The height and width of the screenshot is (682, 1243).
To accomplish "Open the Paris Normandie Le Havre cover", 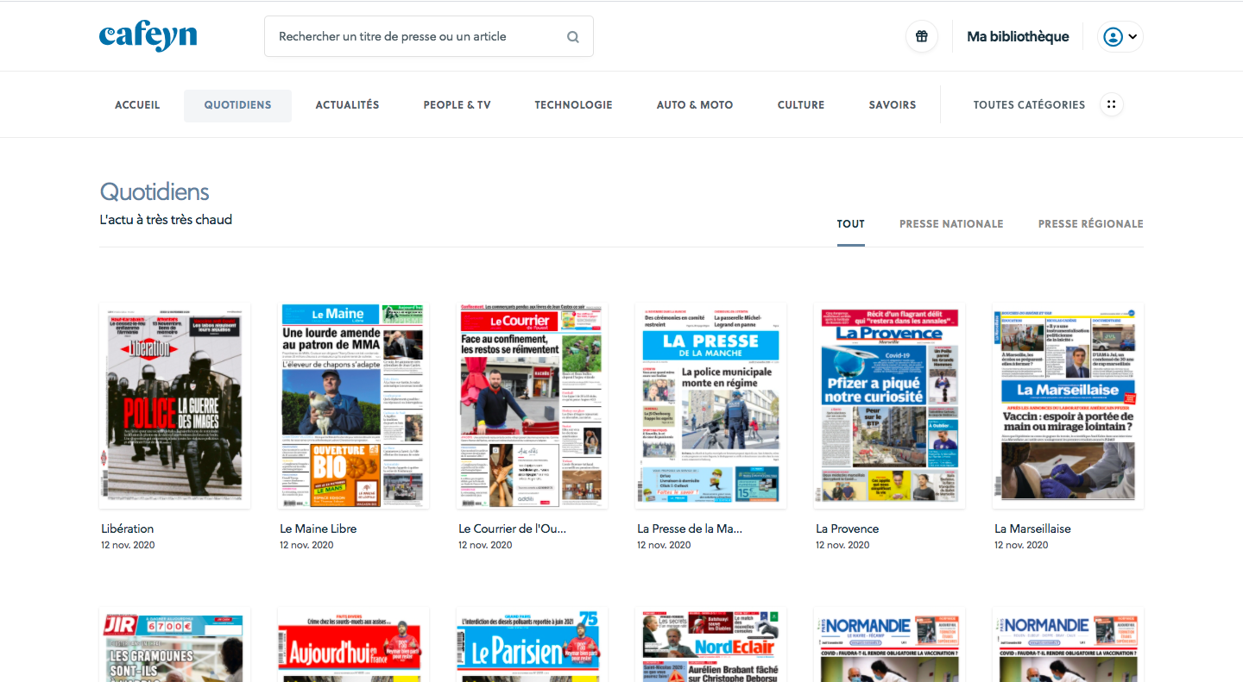I will tap(890, 645).
